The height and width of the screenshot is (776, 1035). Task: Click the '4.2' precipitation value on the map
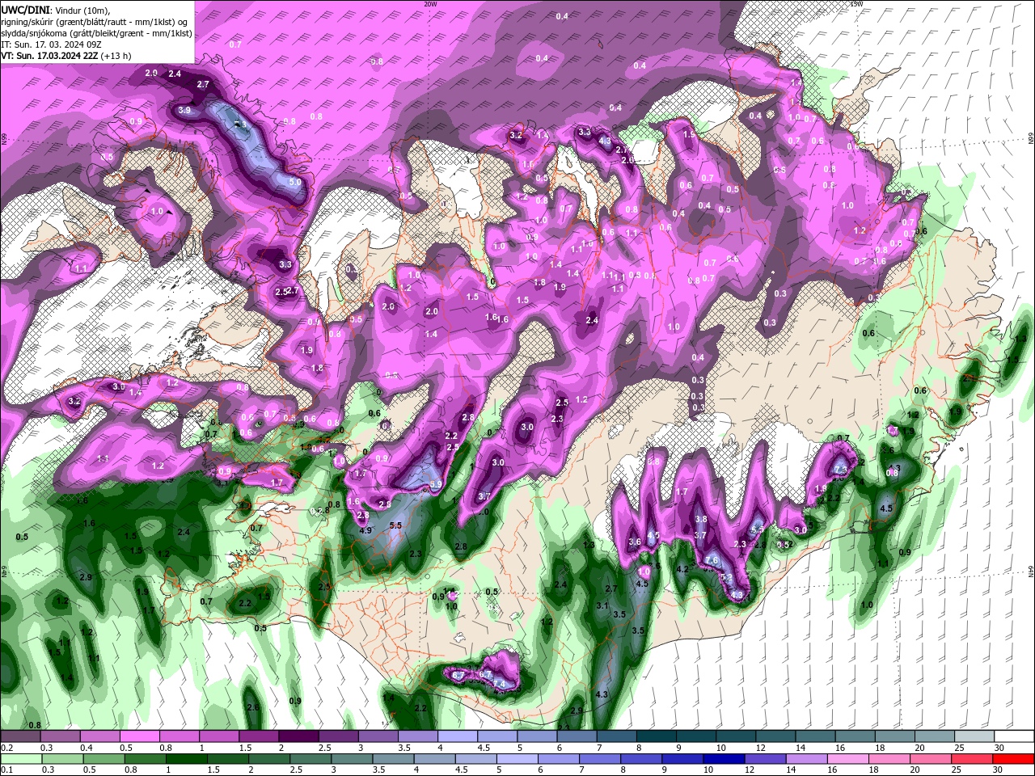(x=682, y=569)
